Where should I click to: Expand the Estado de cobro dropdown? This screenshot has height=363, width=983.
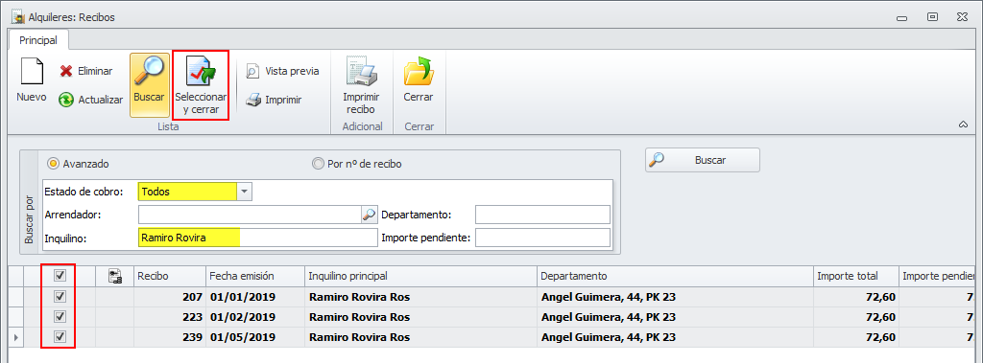tap(245, 192)
